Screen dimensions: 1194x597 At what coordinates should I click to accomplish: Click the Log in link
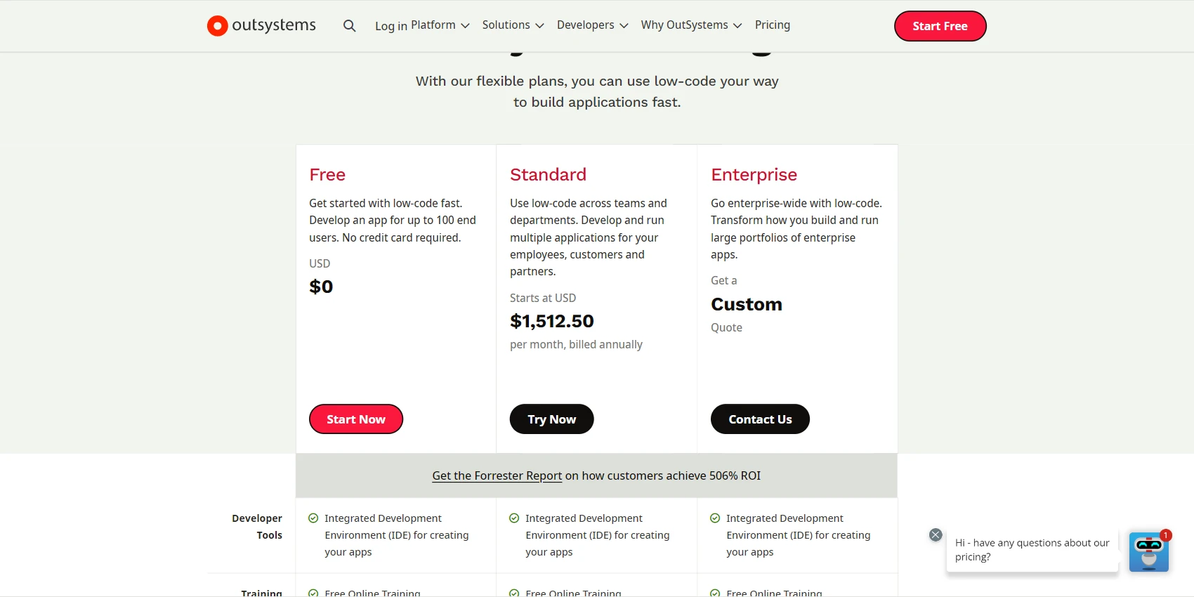coord(391,26)
